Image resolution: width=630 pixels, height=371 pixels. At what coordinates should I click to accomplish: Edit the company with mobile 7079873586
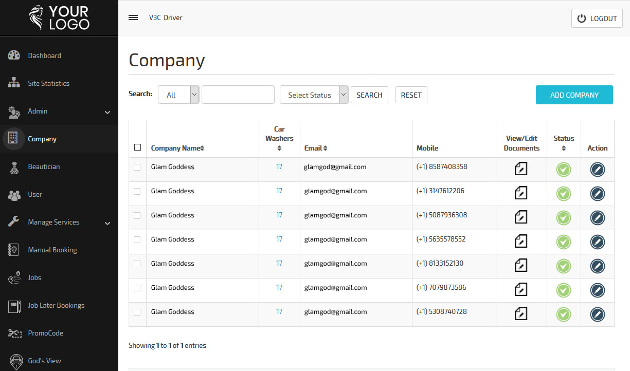coord(598,290)
